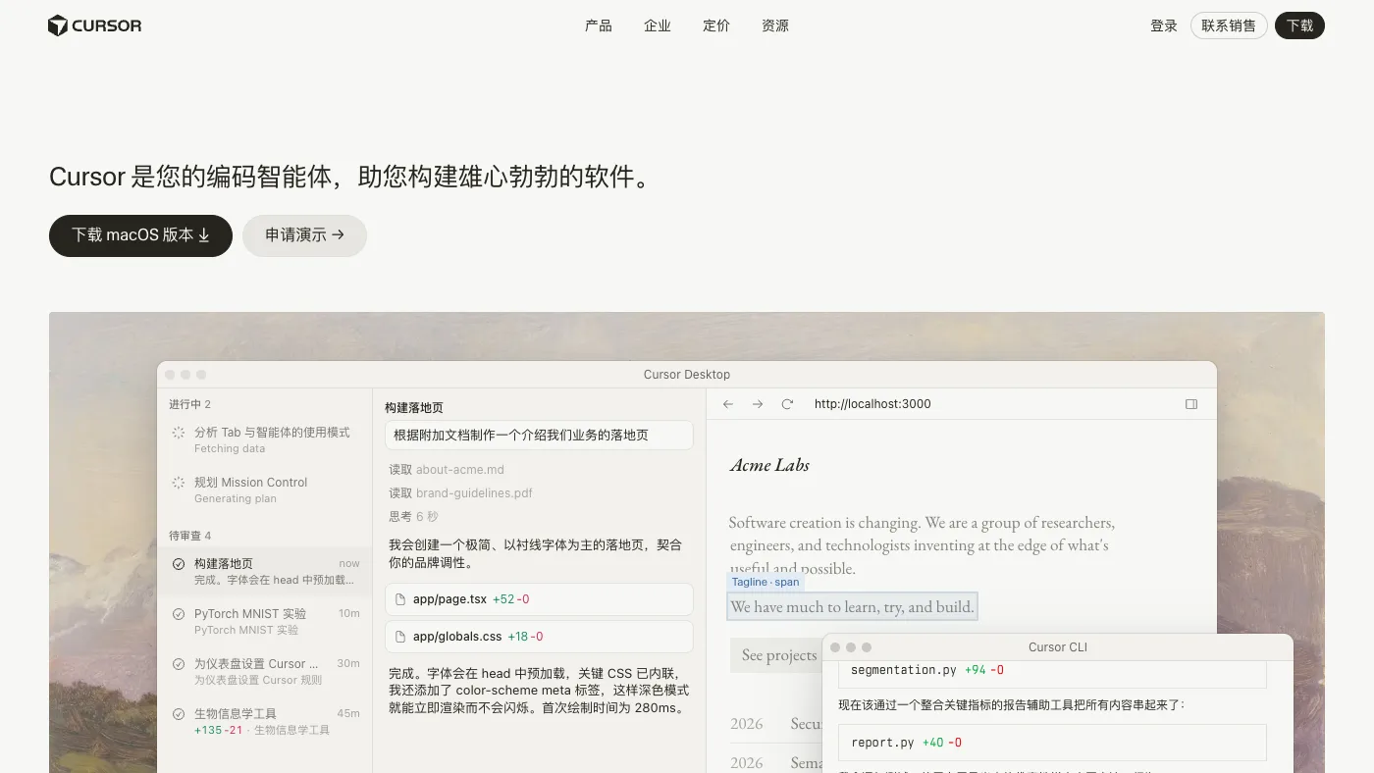Click file icon on app/page.tsx

[400, 599]
